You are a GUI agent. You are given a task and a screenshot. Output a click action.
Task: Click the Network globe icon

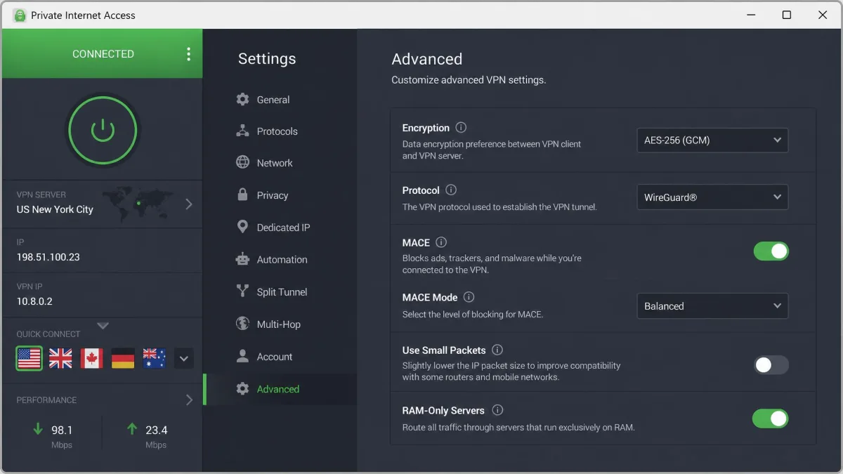(x=242, y=162)
